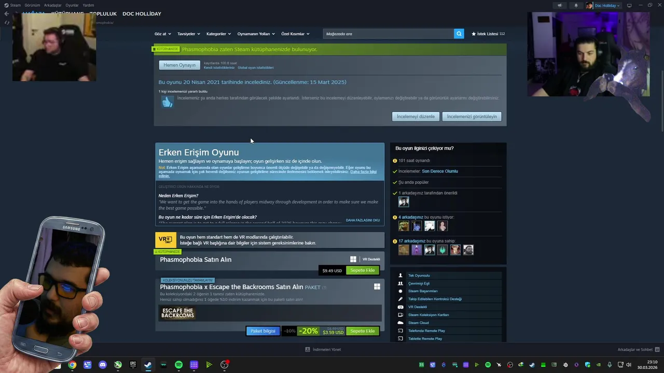
Task: Click the avatar of the recommending friend
Action: (x=404, y=202)
